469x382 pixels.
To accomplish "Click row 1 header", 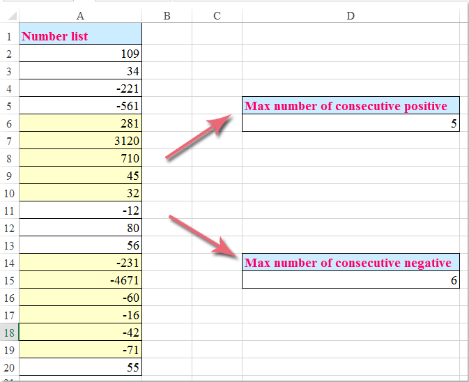I will pos(10,36).
